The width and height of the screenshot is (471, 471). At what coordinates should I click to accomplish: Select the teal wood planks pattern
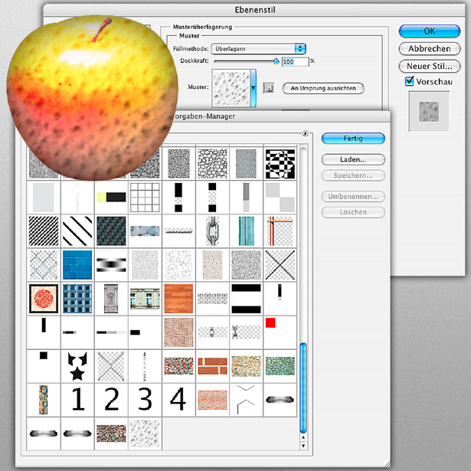247,231
